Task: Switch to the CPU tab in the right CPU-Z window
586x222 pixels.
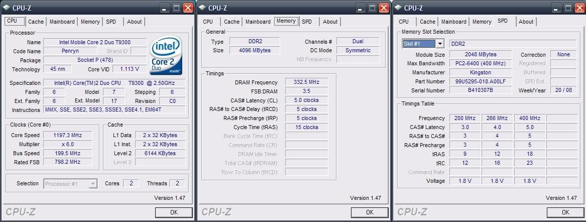Action: point(404,22)
